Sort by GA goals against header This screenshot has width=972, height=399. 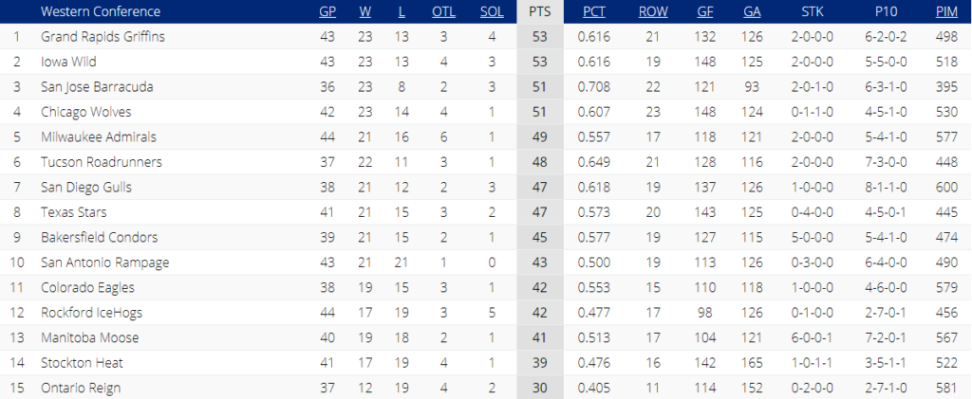tap(752, 11)
